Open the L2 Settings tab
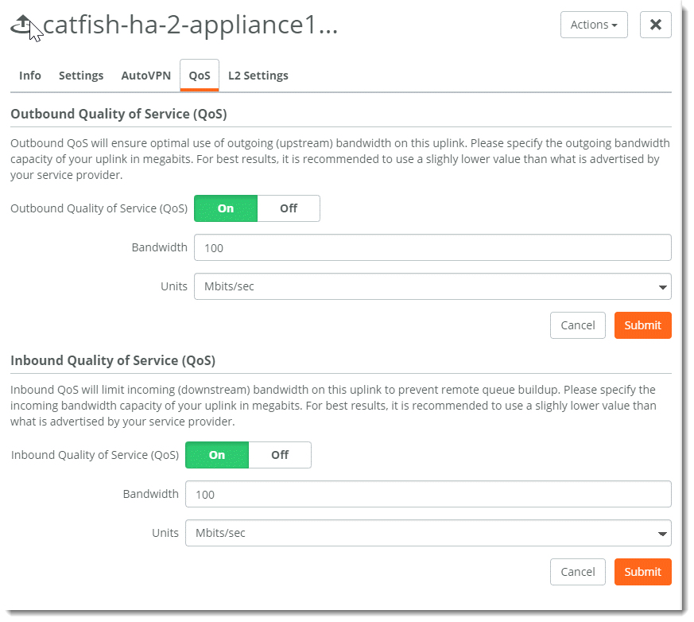This screenshot has height=622, width=694. click(x=258, y=76)
